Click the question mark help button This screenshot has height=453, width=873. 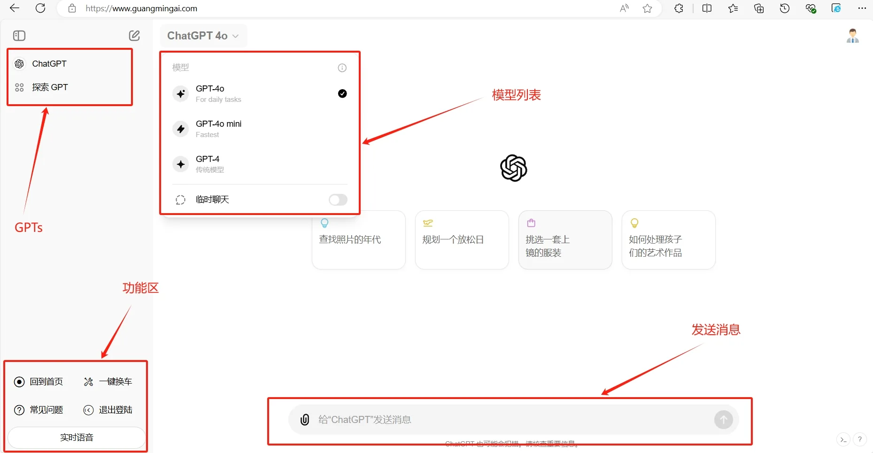pyautogui.click(x=860, y=439)
